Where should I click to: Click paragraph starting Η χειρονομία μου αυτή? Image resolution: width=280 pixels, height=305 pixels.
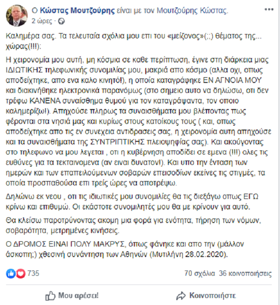(x=138, y=121)
